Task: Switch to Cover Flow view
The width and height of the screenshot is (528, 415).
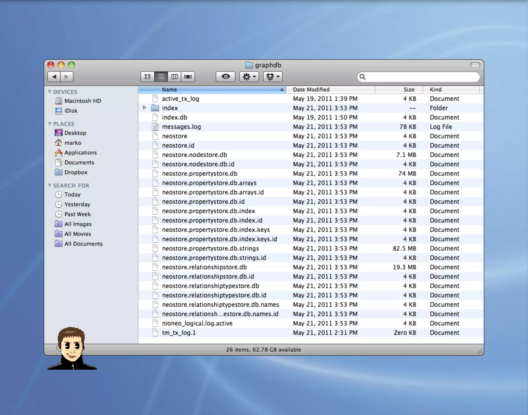Action: point(188,77)
